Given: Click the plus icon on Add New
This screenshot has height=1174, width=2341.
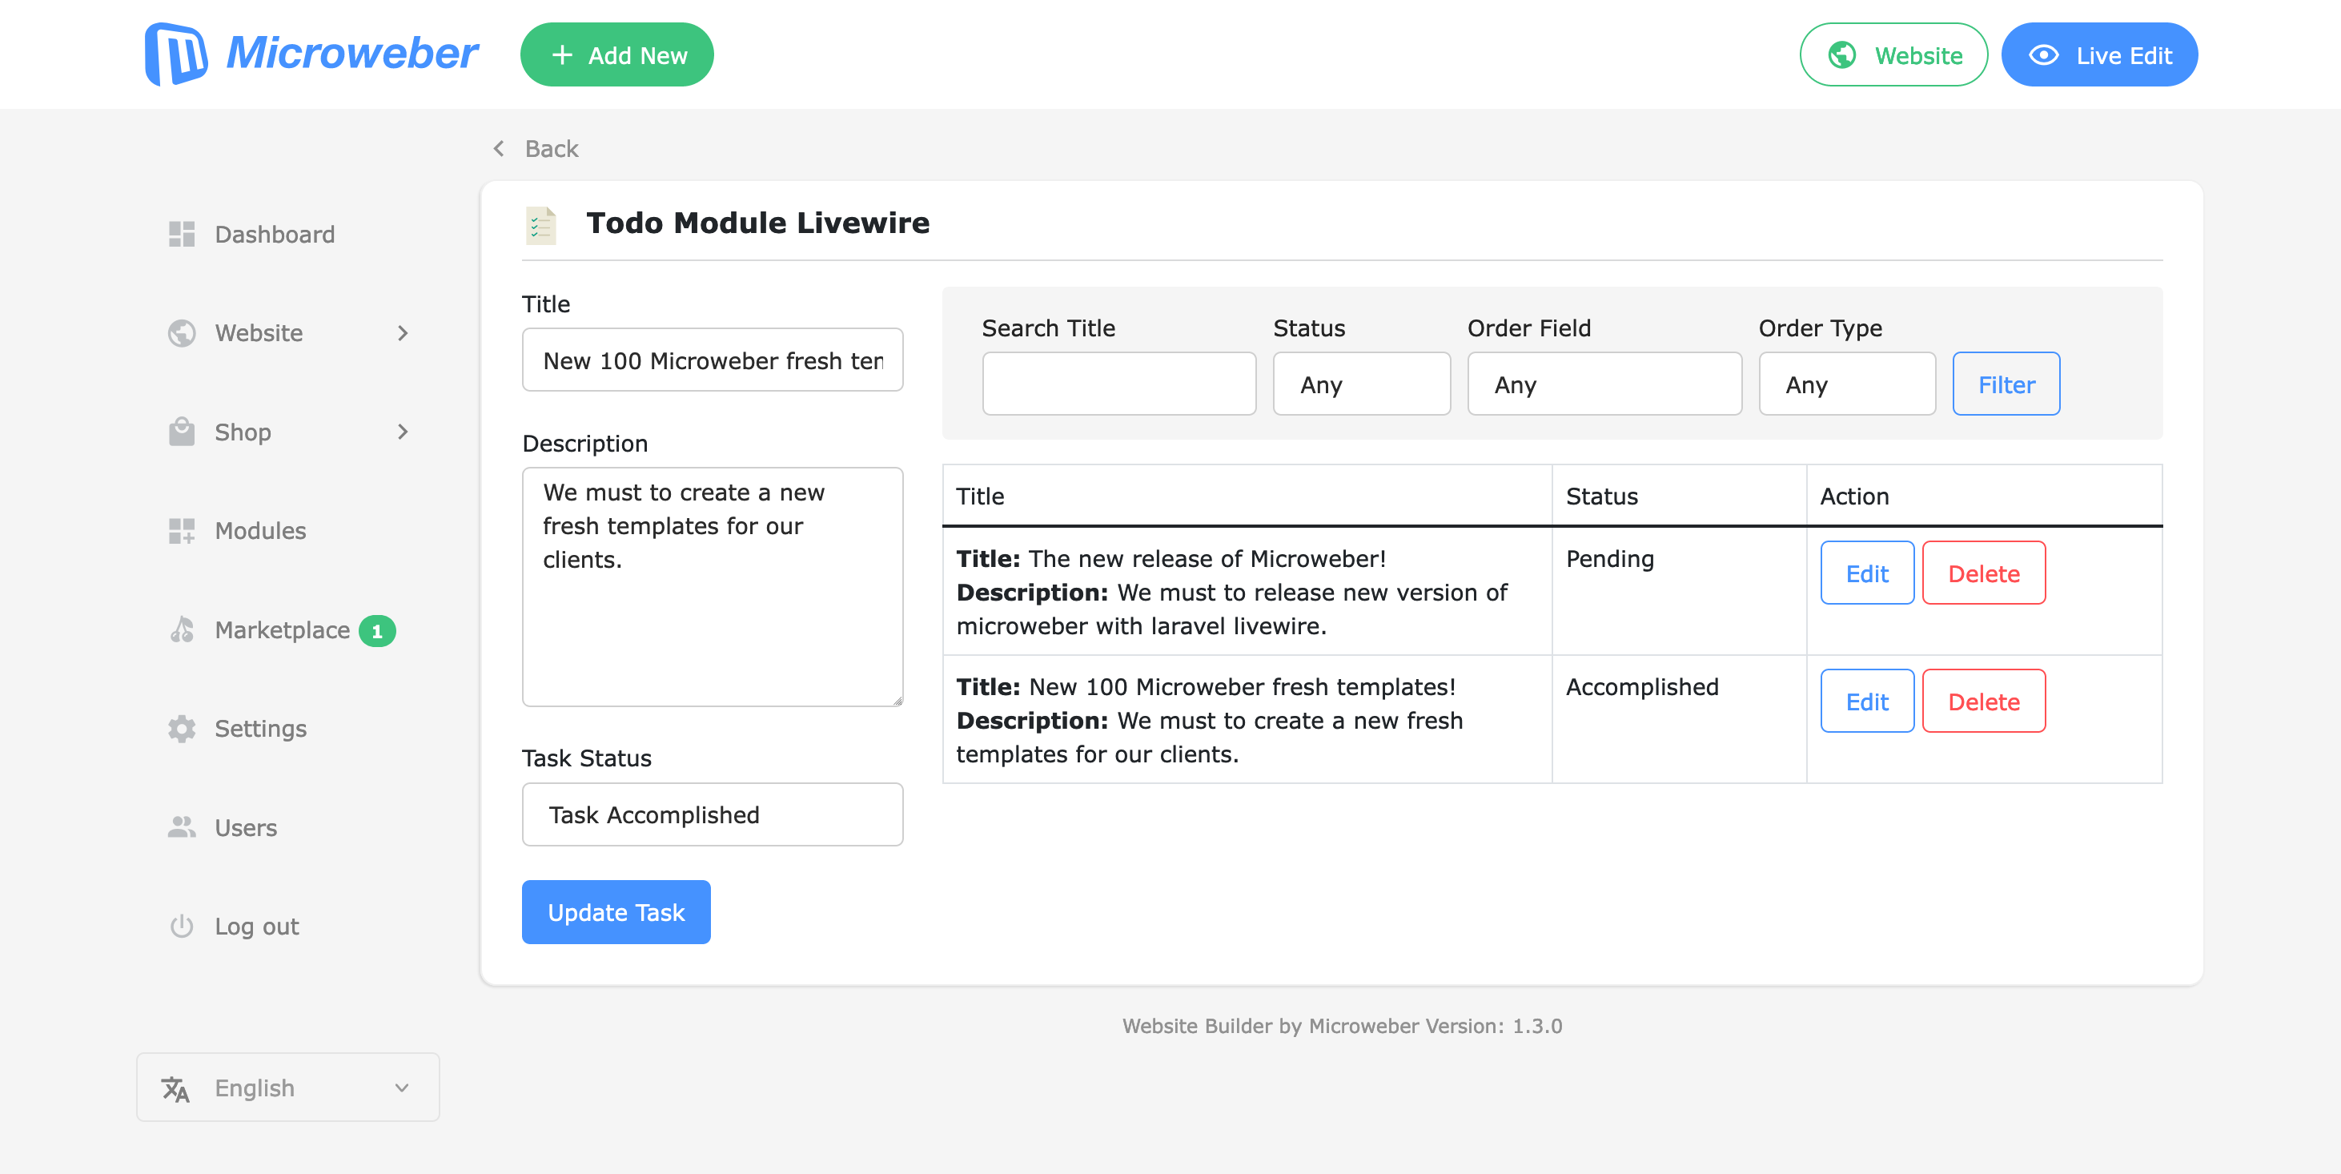Looking at the screenshot, I should point(563,55).
